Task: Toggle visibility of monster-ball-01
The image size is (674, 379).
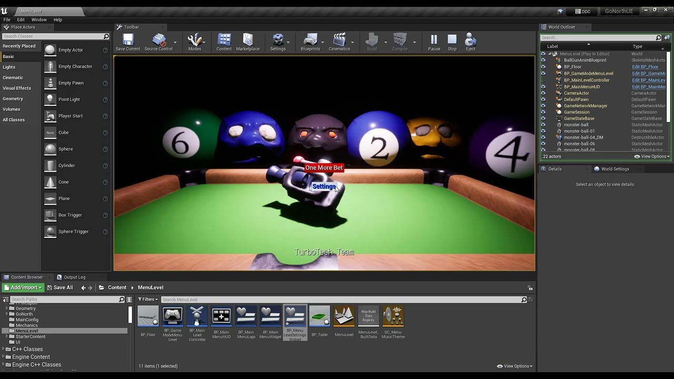Action: click(543, 131)
